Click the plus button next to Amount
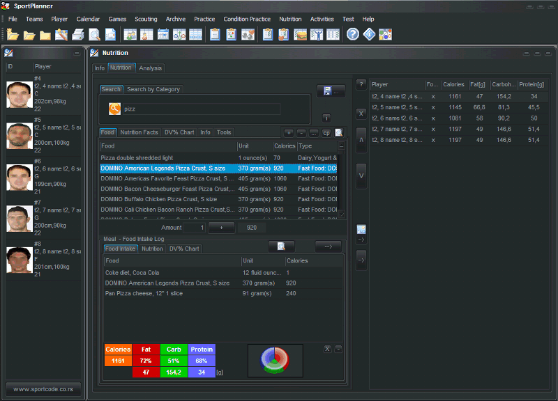 tap(221, 228)
